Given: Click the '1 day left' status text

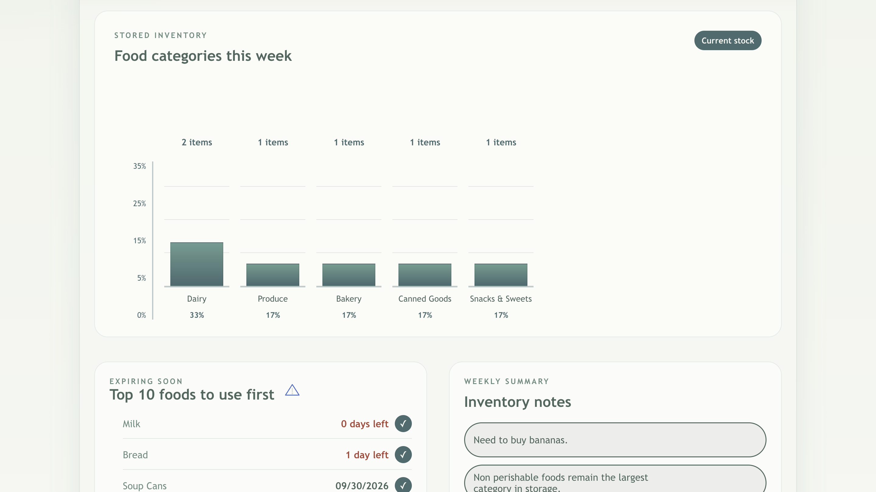Looking at the screenshot, I should 367,455.
